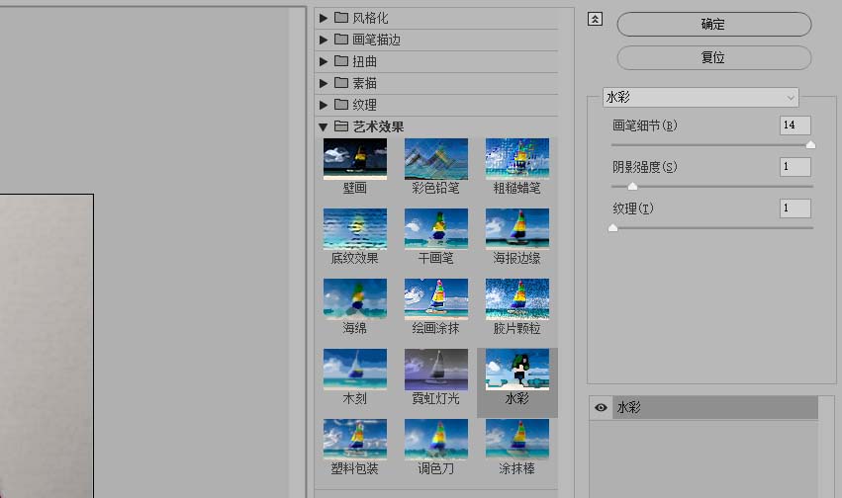Open the 水彩 filter dropdown
Screen dimensions: 842x498
pos(701,98)
